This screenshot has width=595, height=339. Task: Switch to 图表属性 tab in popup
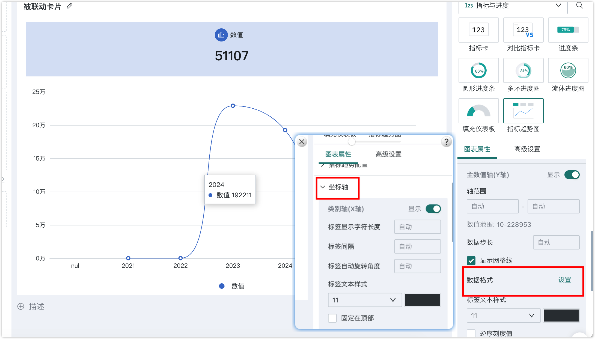[338, 154]
